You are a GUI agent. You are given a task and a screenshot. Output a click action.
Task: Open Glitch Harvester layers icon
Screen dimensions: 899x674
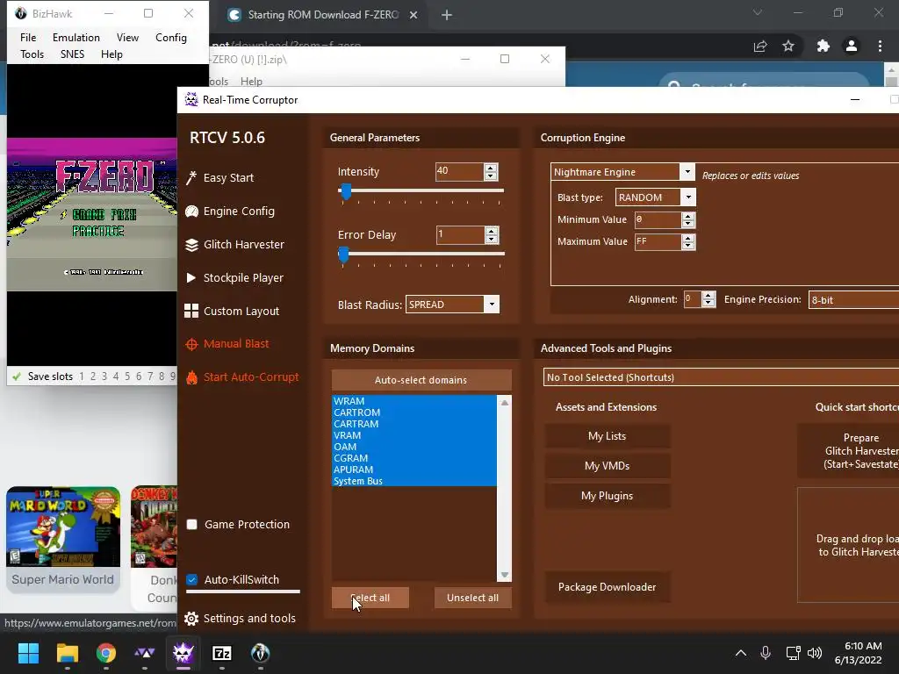tap(191, 245)
